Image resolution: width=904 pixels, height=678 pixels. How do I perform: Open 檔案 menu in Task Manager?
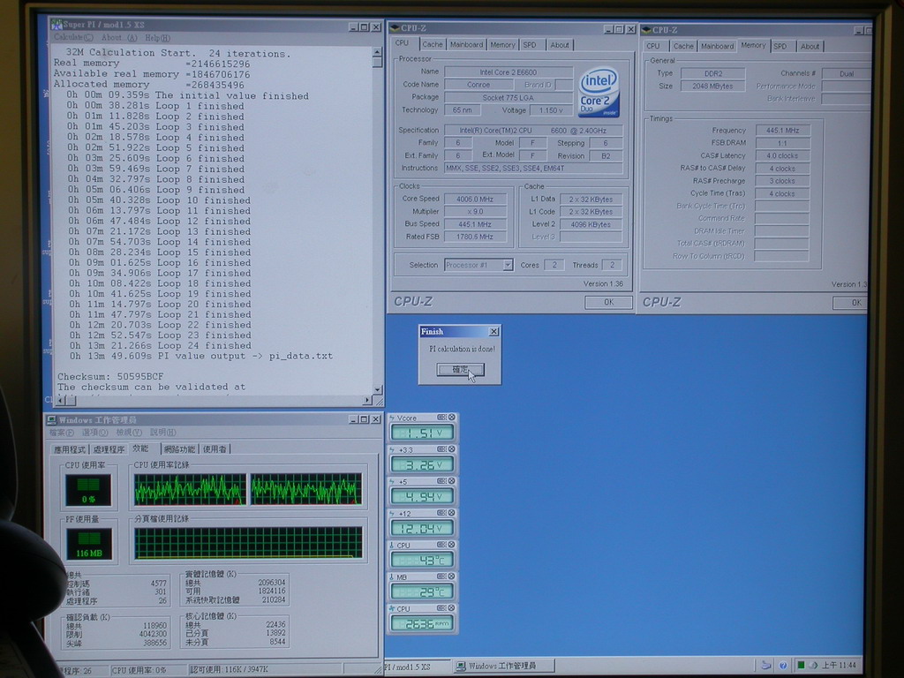pyautogui.click(x=62, y=433)
